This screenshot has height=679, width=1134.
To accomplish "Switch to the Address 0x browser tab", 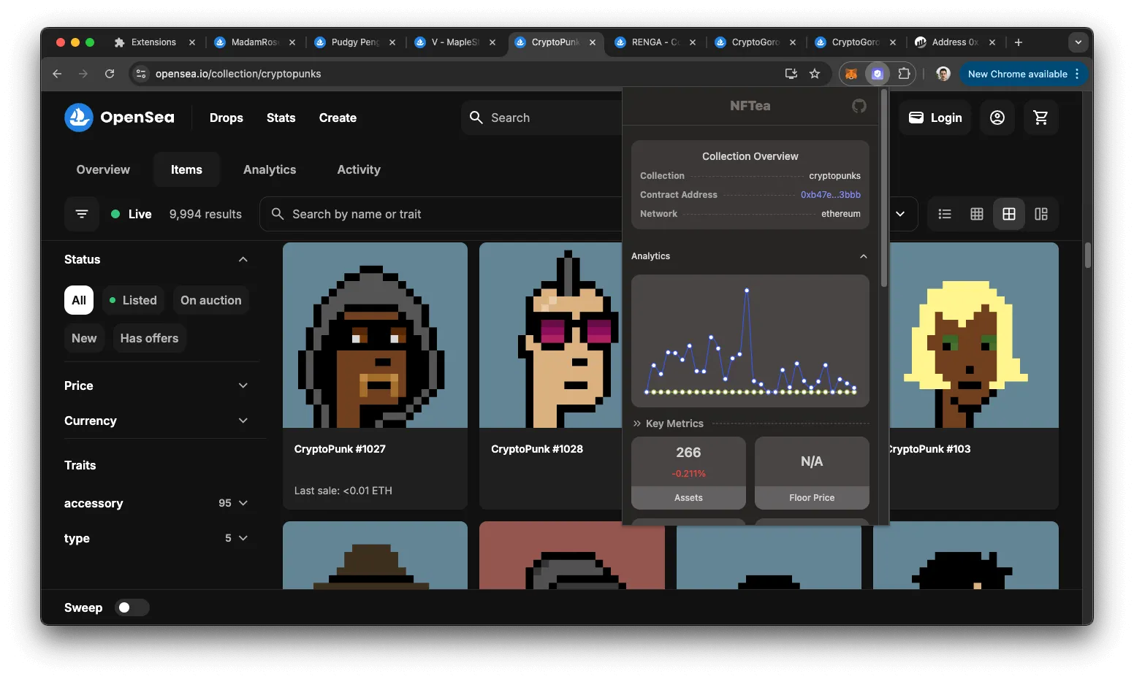I will 956,42.
